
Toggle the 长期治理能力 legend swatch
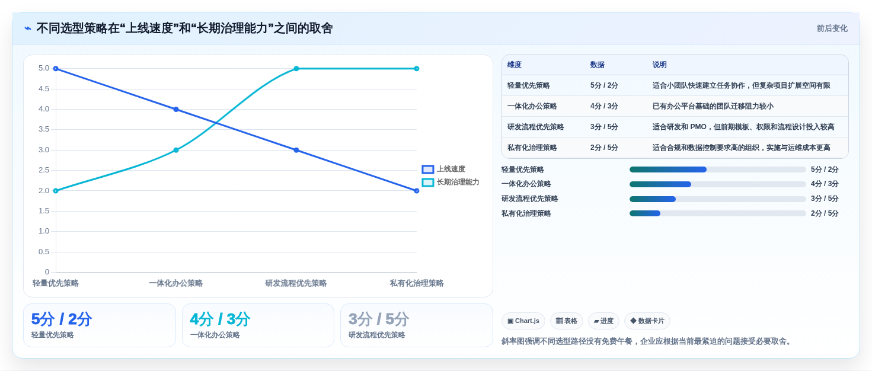427,183
